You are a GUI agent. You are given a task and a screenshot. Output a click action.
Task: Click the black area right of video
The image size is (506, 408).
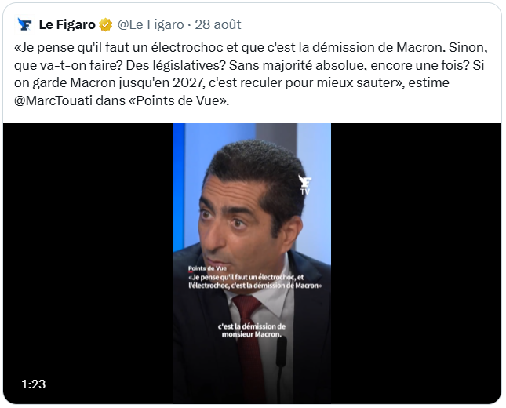pyautogui.click(x=417, y=263)
